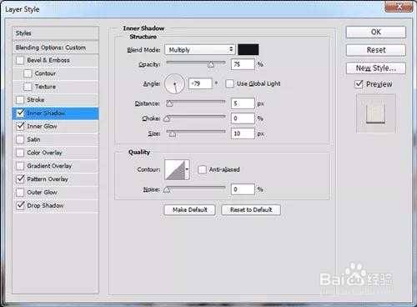Uncheck the Drop Shadow effect
This screenshot has height=307, width=417.
tap(20, 205)
